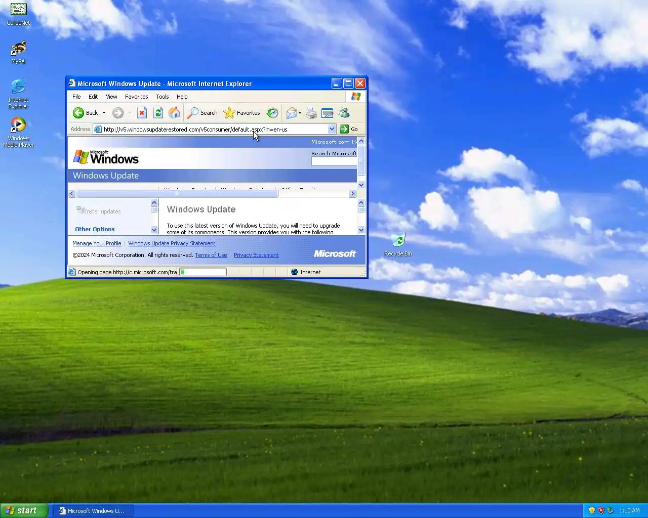
Task: Click the horizontal scrollbar thumb
Action: click(x=177, y=194)
